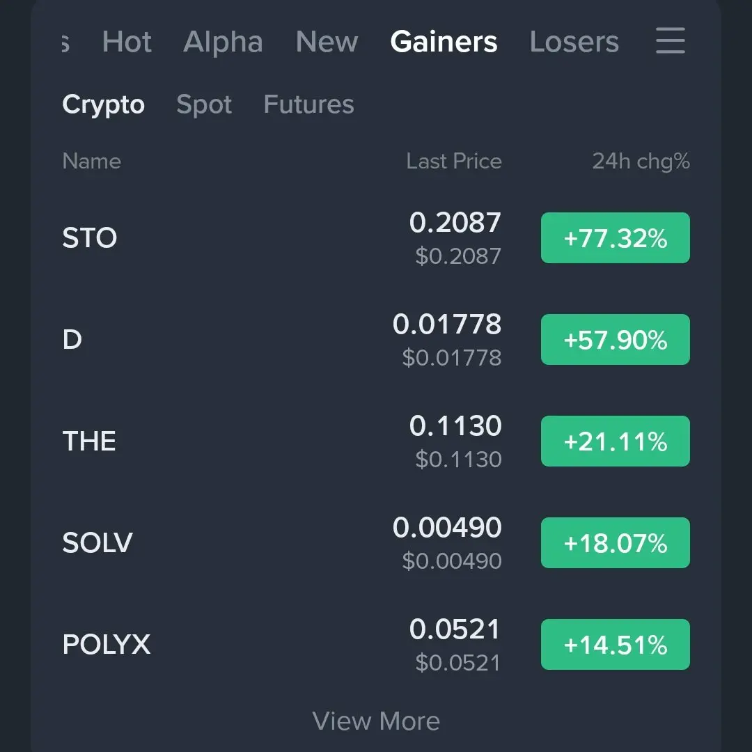Select the Gainers tab
752x752 pixels.
[444, 42]
